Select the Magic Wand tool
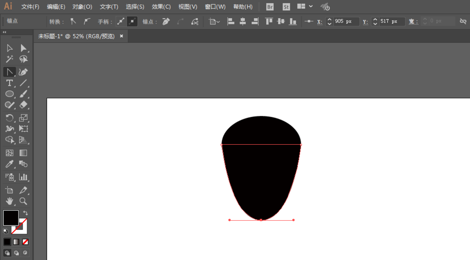 9,59
